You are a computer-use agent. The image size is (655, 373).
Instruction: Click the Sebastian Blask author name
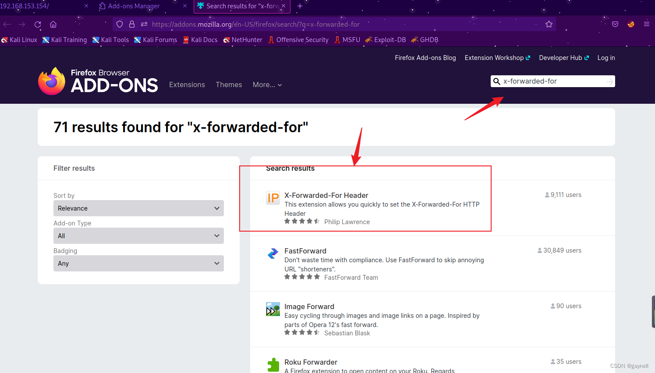point(347,333)
